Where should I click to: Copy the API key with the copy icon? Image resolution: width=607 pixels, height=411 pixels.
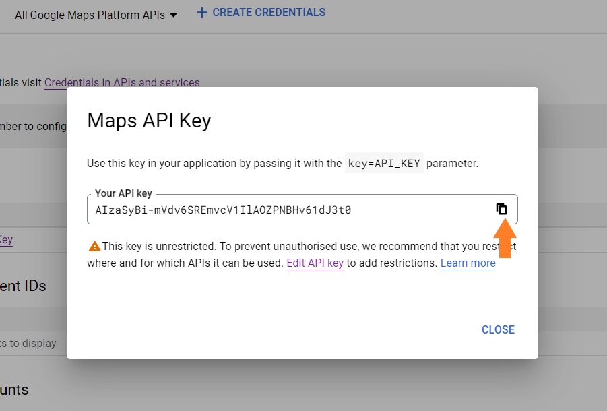[501, 209]
